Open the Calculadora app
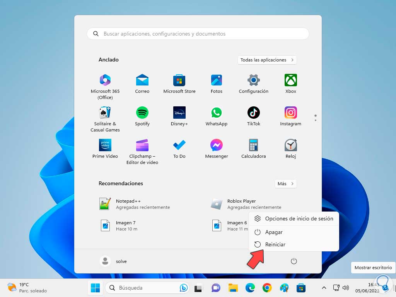 [254, 148]
